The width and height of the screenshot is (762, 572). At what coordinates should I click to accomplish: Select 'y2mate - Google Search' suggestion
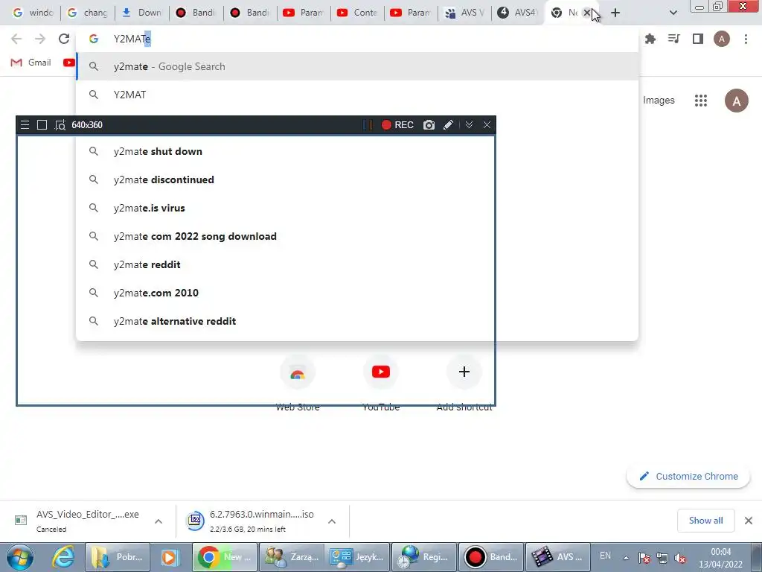[x=357, y=66]
